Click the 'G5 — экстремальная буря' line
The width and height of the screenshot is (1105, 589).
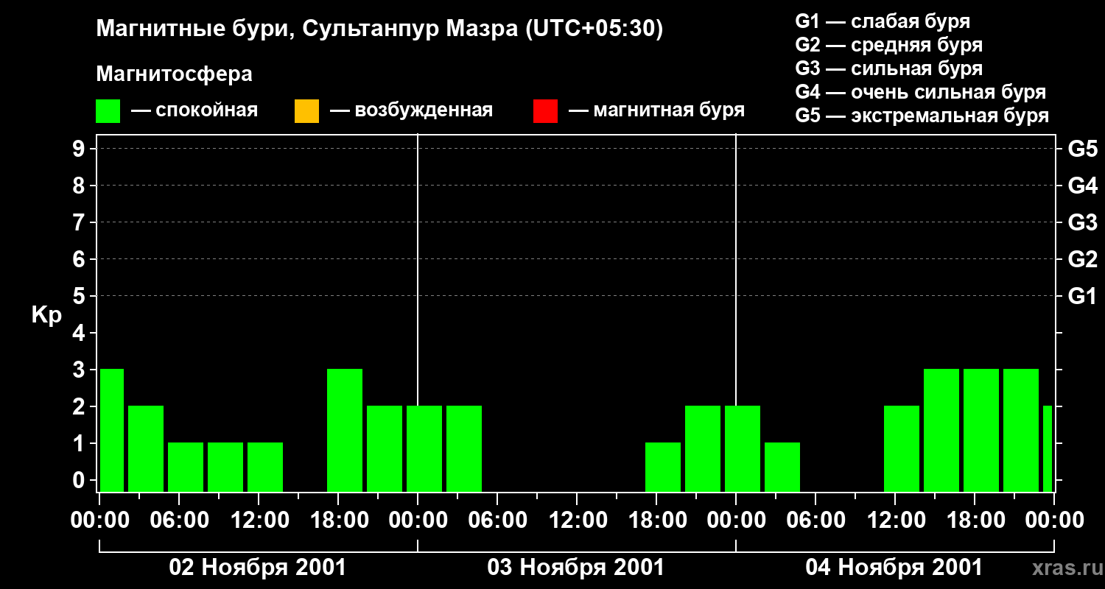922,116
